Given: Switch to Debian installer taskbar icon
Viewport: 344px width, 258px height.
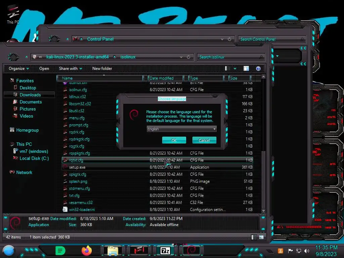Looking at the screenshot, I should tap(191, 250).
